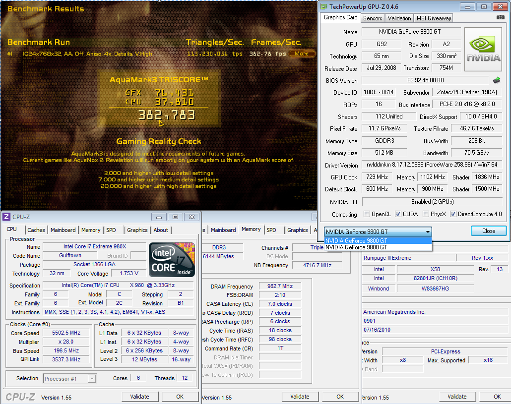Open the GPU selection dropdown arrow in GPU-Z

[428, 232]
